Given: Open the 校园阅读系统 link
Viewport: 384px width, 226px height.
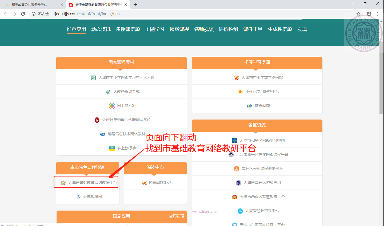Looking at the screenshot, I should tap(160, 183).
